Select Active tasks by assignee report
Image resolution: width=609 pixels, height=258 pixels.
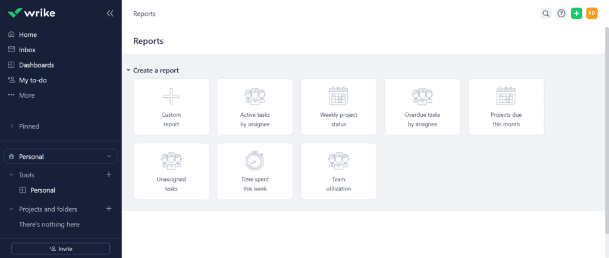[255, 107]
